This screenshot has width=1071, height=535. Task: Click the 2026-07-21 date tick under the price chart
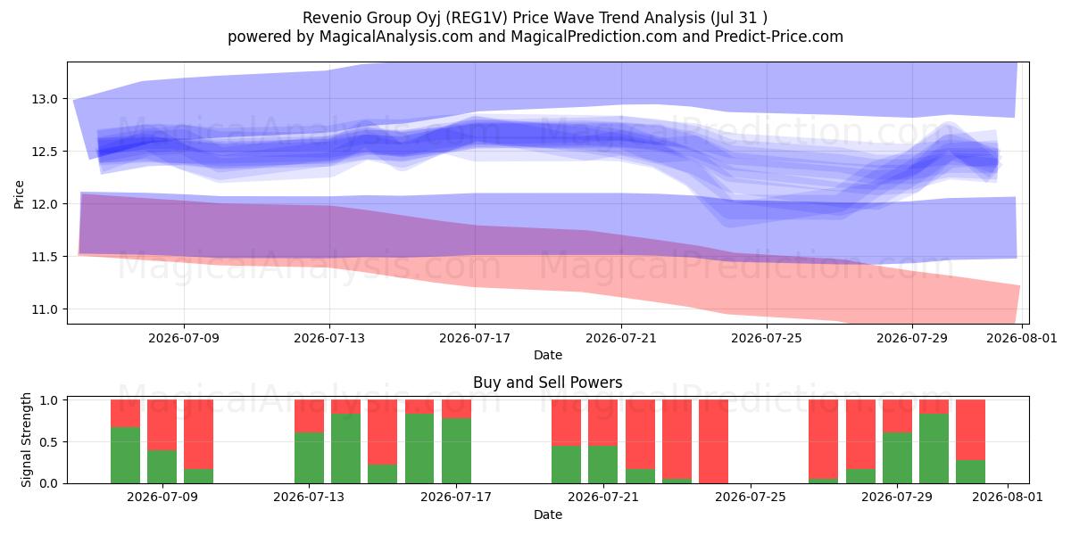(621, 337)
